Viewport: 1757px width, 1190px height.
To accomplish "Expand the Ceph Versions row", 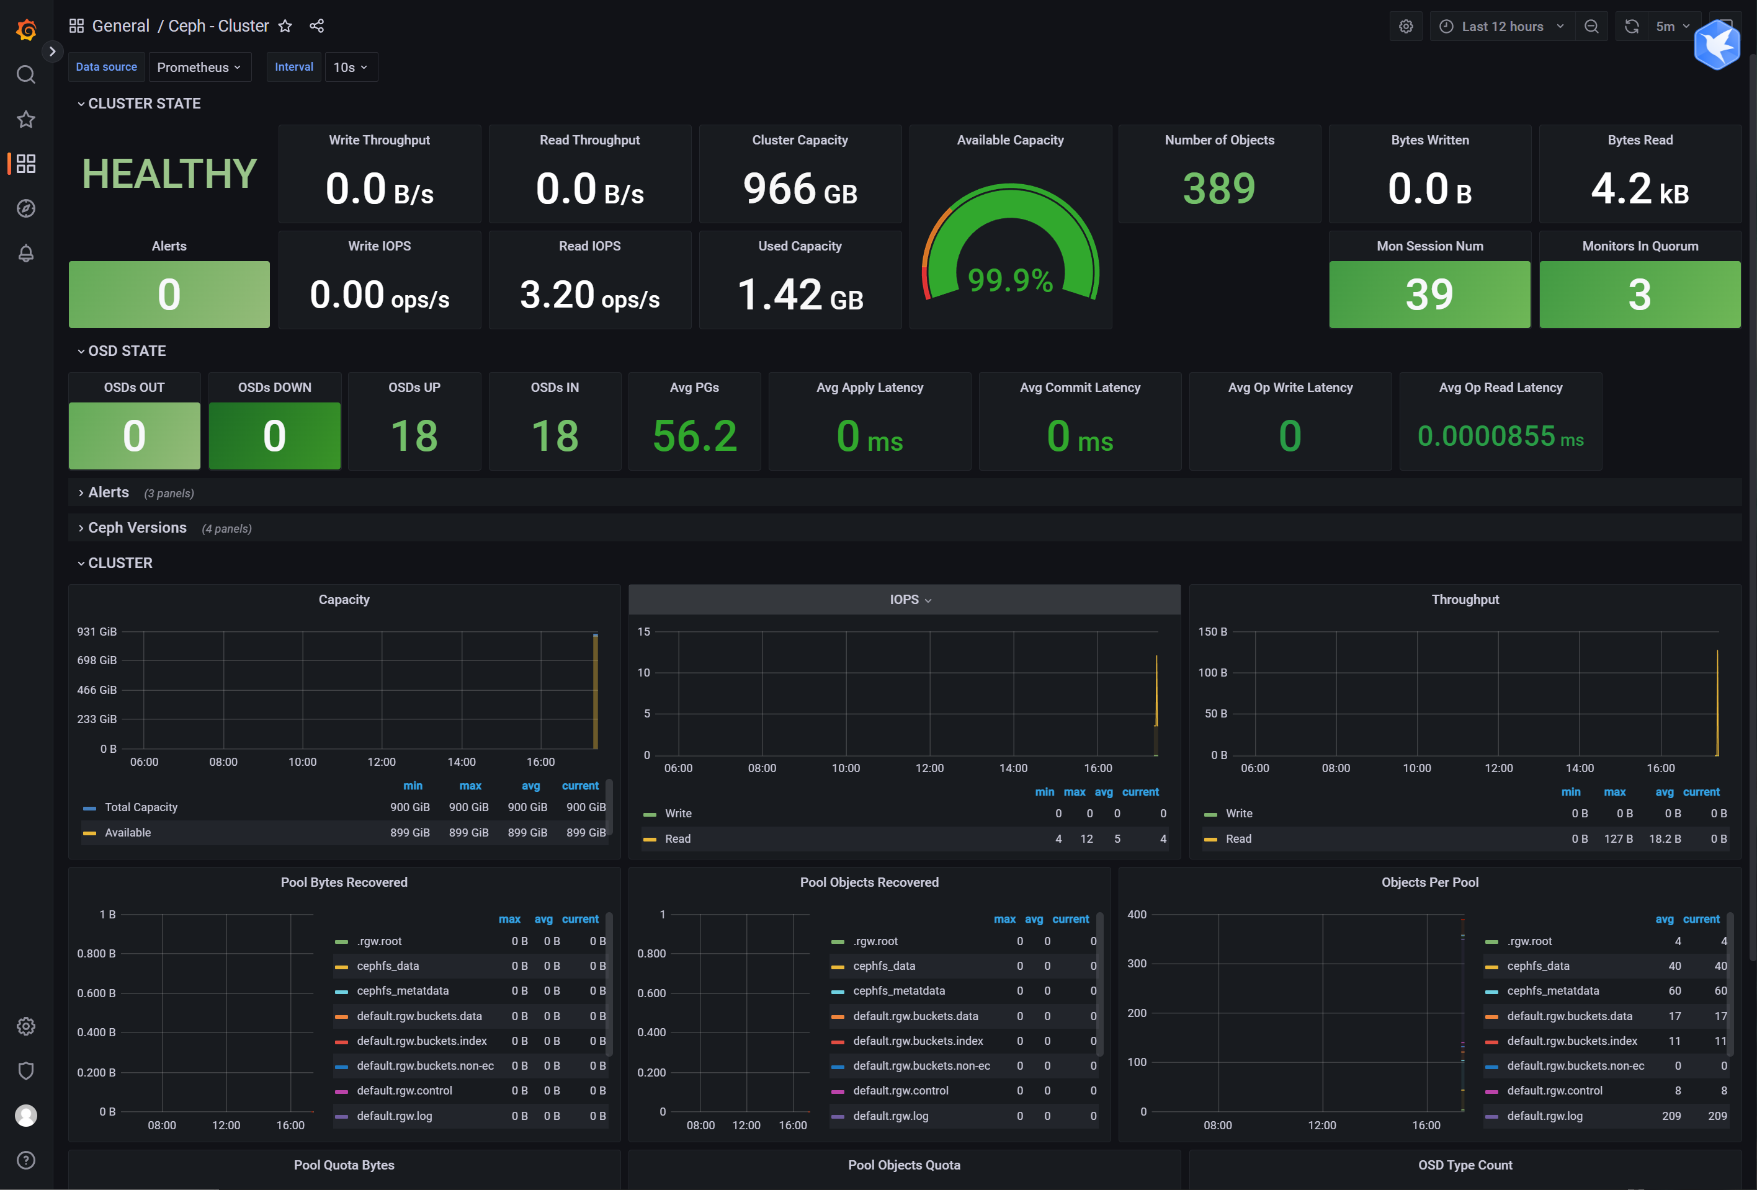I will [137, 527].
